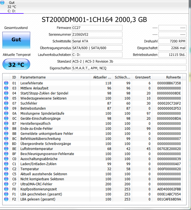The height and width of the screenshot is (210, 191).
Task: Click the Übertragungsmodus field SATA/600
Action: click(97, 48)
